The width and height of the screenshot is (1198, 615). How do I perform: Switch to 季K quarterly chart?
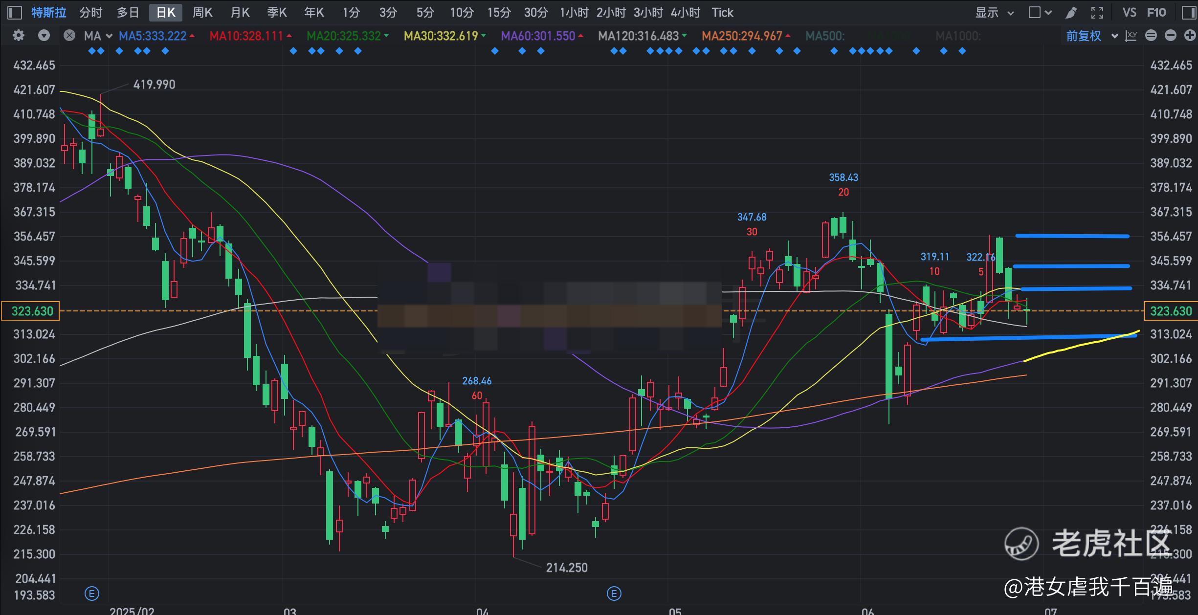[x=277, y=12]
